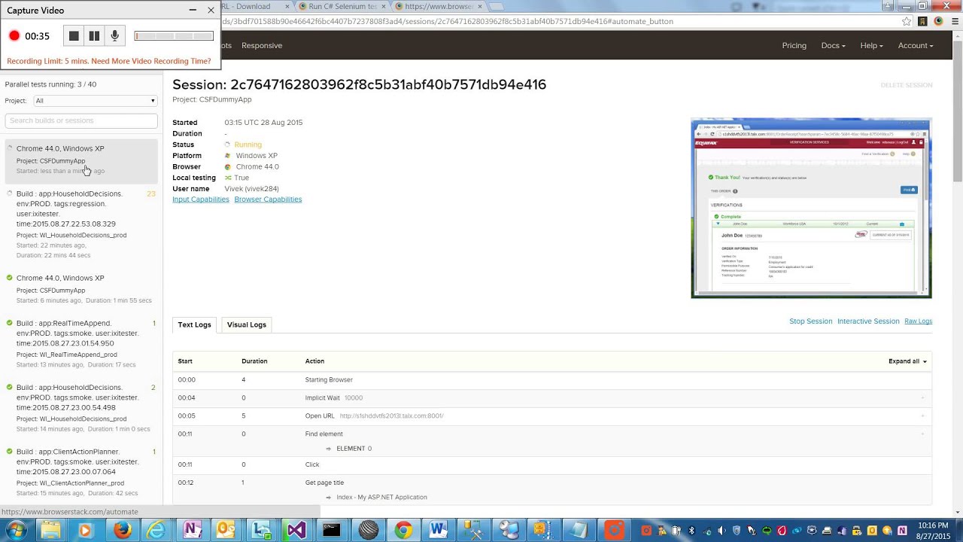The image size is (963, 542).
Task: Expand the 'Open URL' log row
Action: pyautogui.click(x=552, y=416)
